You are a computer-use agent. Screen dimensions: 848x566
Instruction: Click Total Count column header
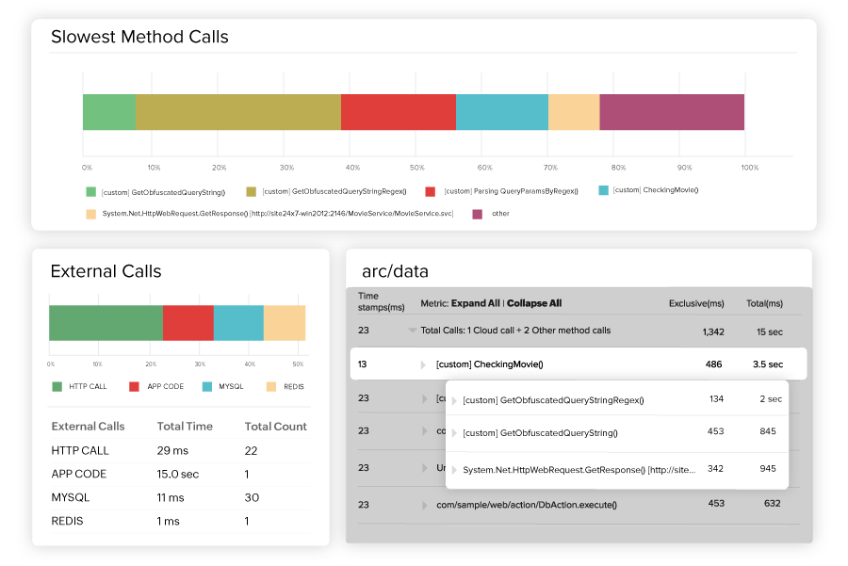pyautogui.click(x=275, y=427)
